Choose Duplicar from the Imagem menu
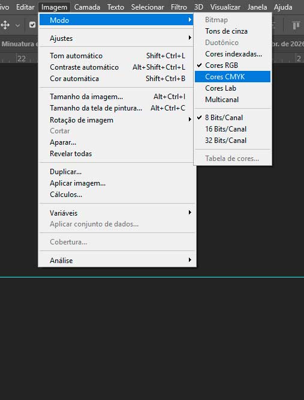The image size is (304, 400). coord(116,172)
